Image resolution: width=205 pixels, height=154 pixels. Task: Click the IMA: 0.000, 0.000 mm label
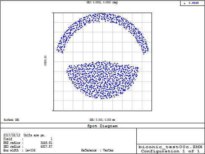(102, 120)
